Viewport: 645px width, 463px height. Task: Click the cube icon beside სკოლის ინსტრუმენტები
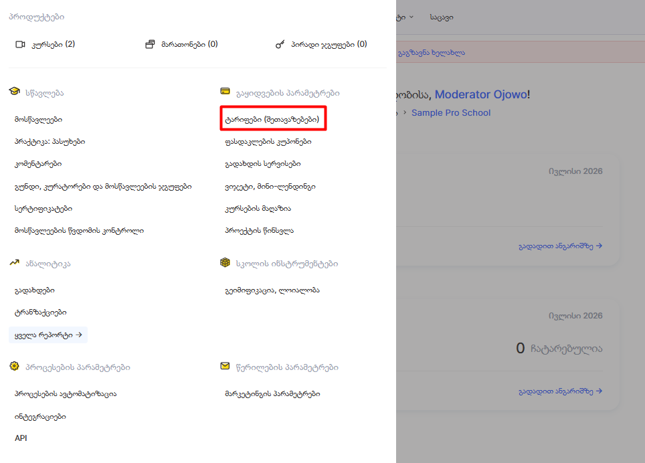(x=225, y=262)
